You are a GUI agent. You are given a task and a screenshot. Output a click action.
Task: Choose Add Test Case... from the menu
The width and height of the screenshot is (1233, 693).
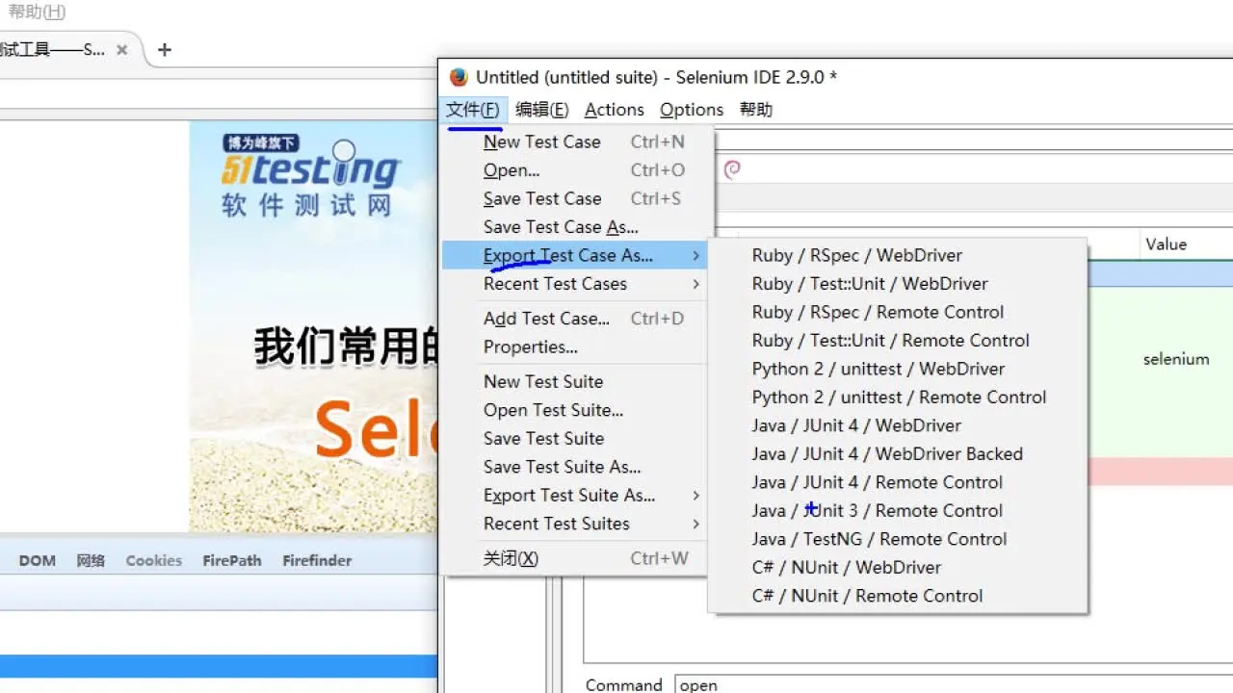[x=576, y=319]
